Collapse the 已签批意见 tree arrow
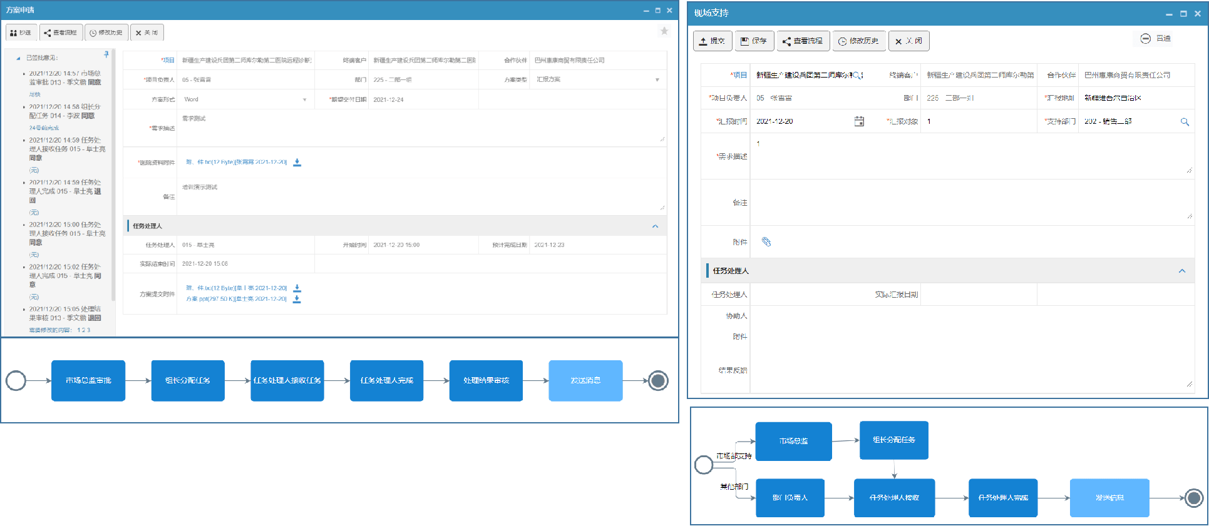Viewport: 1209px width, 526px height. coord(18,58)
